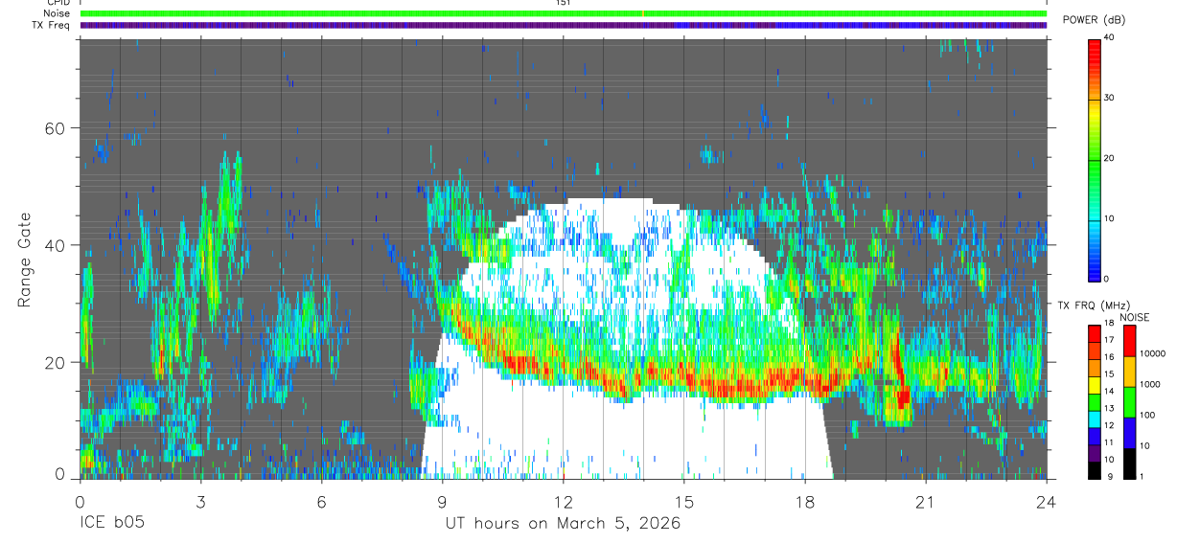
Task: Click the '13' label on TX FRQ scale
Action: coord(1110,408)
